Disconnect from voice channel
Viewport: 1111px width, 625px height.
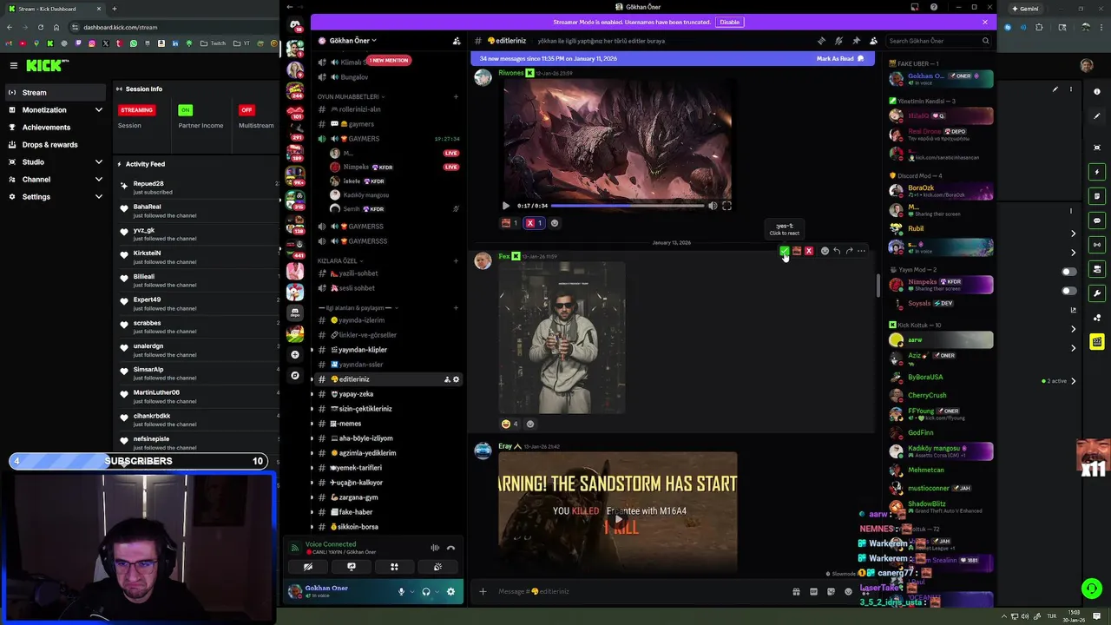click(450, 548)
